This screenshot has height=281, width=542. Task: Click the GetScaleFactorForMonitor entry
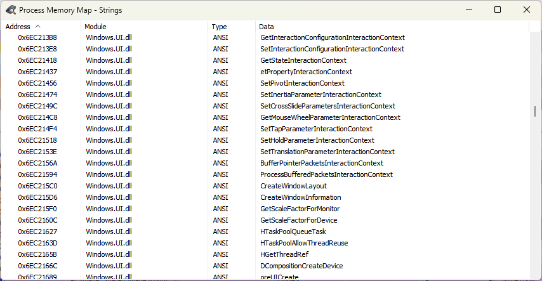click(300, 209)
